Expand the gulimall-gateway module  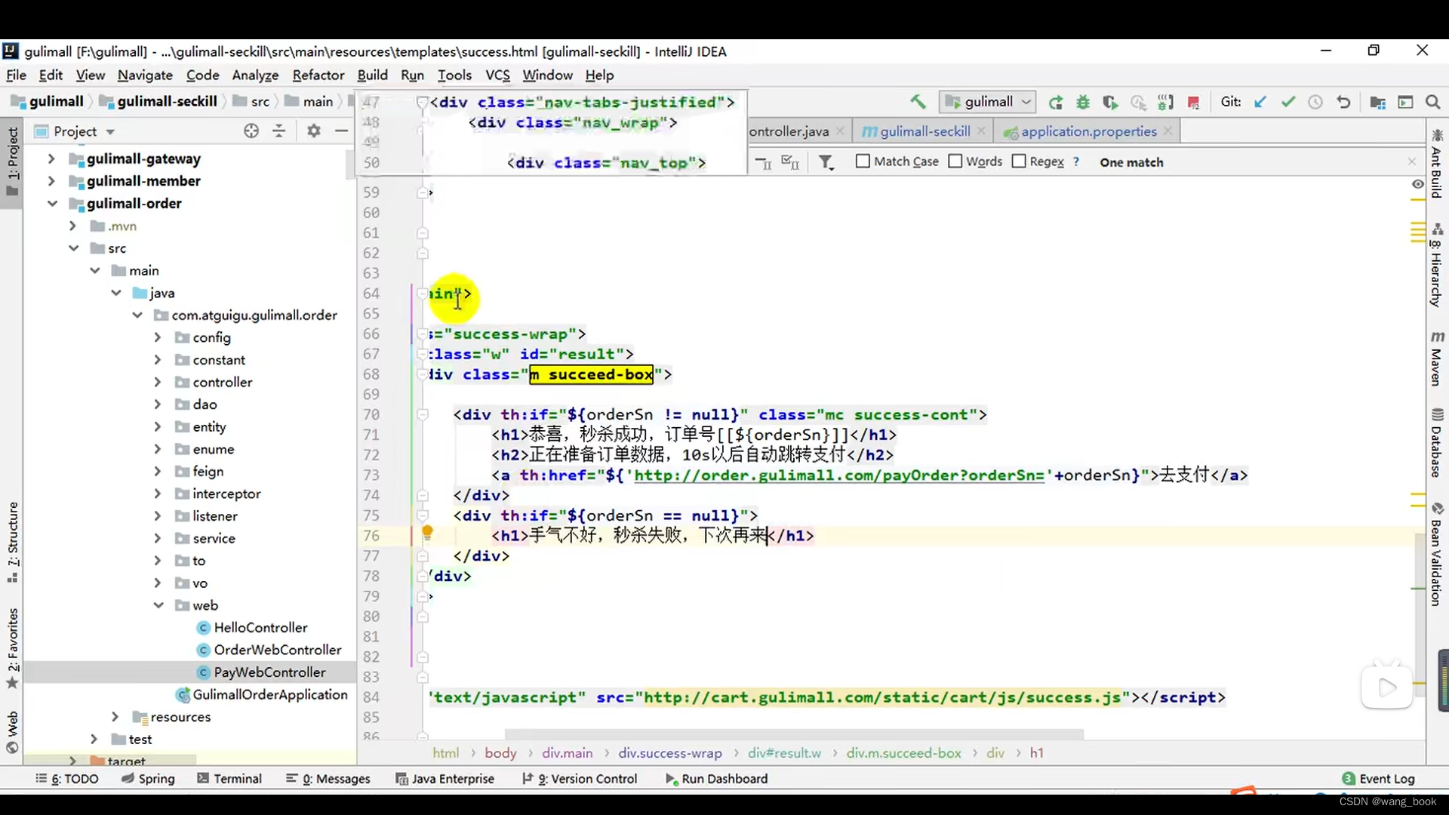tap(51, 159)
